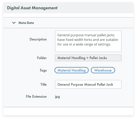Click the Tags field label
Screen dimensions: 137x120
[x=43, y=71]
